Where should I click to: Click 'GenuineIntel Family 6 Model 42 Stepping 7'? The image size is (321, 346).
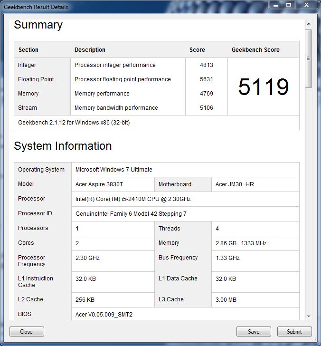coord(131,213)
